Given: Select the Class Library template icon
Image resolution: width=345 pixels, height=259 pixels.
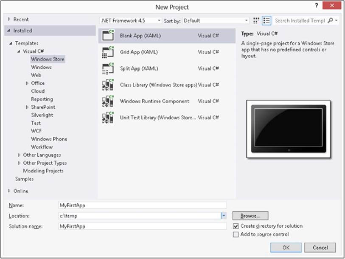Looking at the screenshot, I should pos(108,85).
